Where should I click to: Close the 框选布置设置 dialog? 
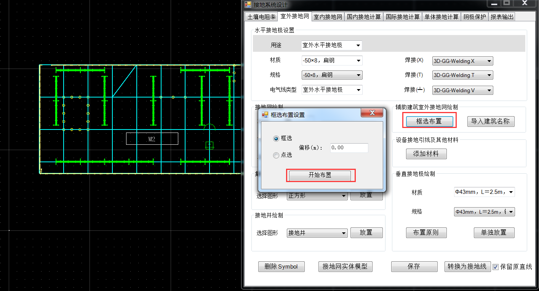(372, 113)
